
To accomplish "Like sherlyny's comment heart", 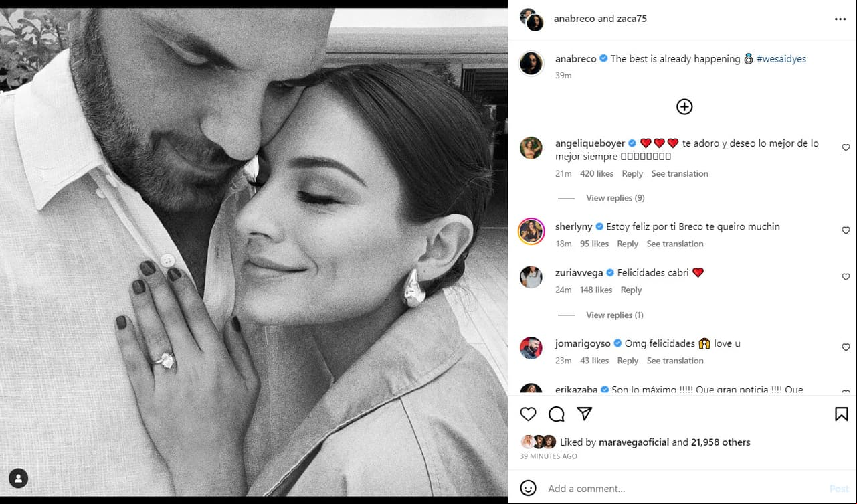I will pyautogui.click(x=846, y=230).
